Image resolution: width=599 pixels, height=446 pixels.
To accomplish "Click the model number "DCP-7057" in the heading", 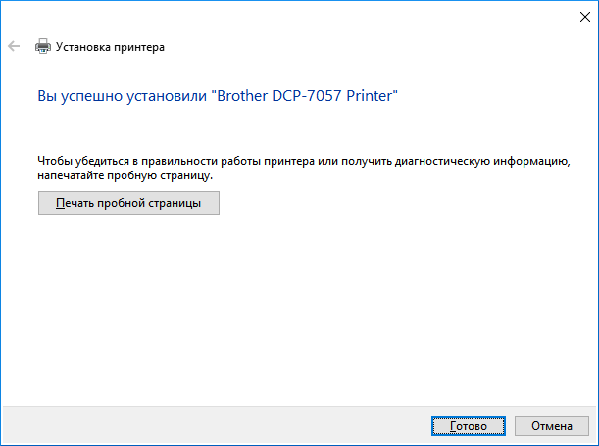I will [306, 96].
